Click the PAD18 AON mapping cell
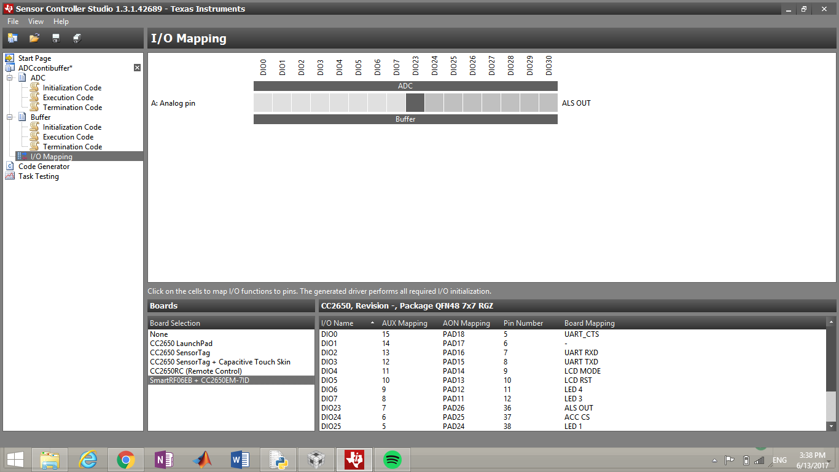Screen dimensions: 839x472 453,334
